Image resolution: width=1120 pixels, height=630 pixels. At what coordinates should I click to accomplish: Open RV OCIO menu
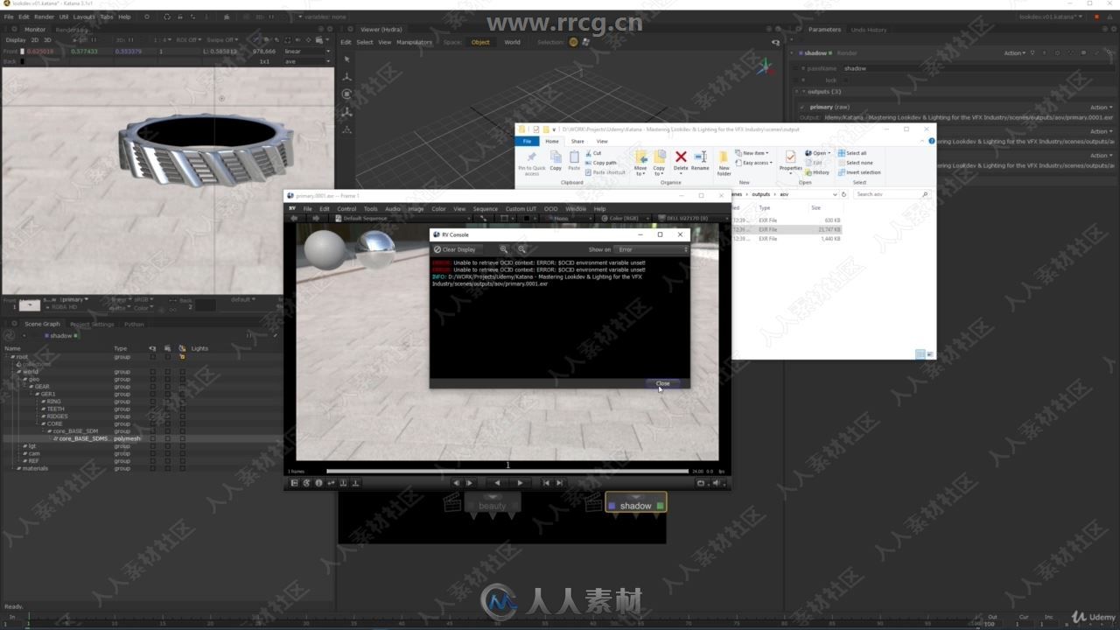(550, 209)
